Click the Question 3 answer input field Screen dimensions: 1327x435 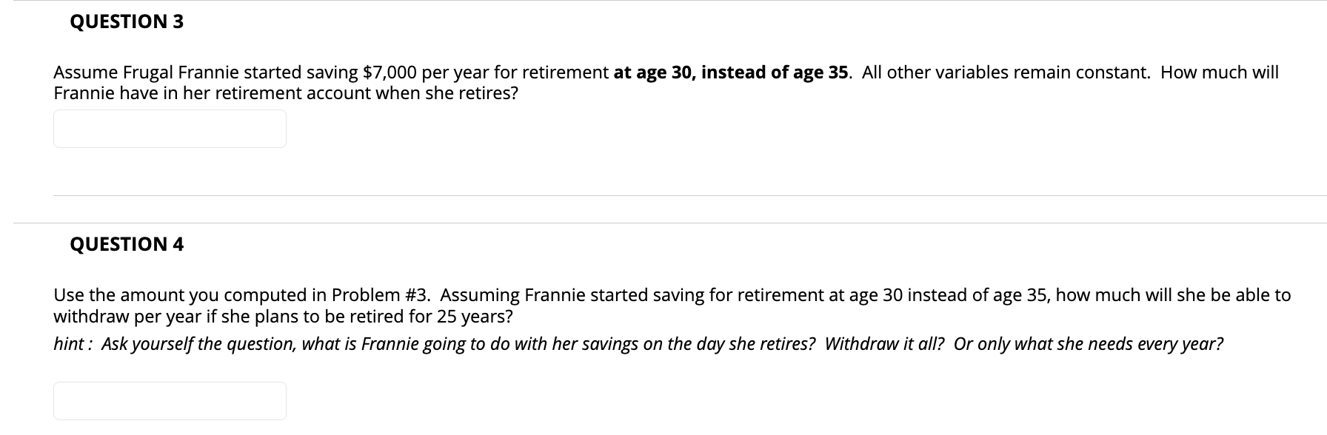pyautogui.click(x=170, y=129)
